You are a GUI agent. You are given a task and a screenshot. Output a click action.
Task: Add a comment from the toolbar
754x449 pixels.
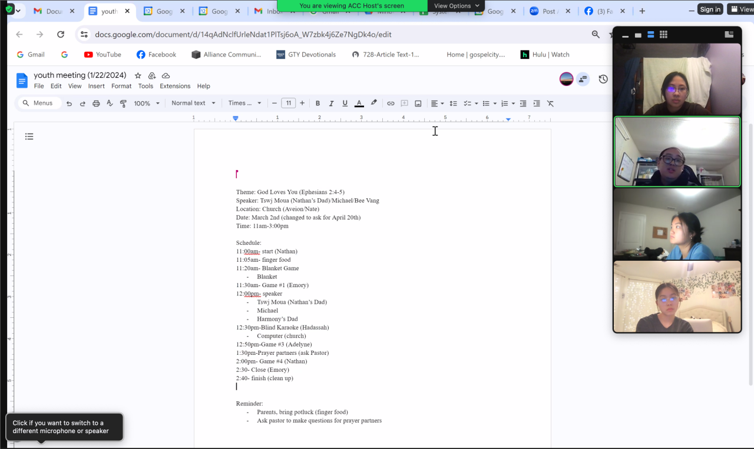[x=404, y=103]
